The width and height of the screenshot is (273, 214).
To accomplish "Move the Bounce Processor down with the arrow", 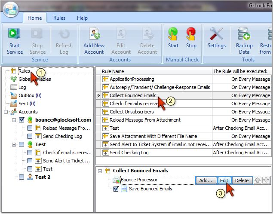I will click(x=266, y=180).
